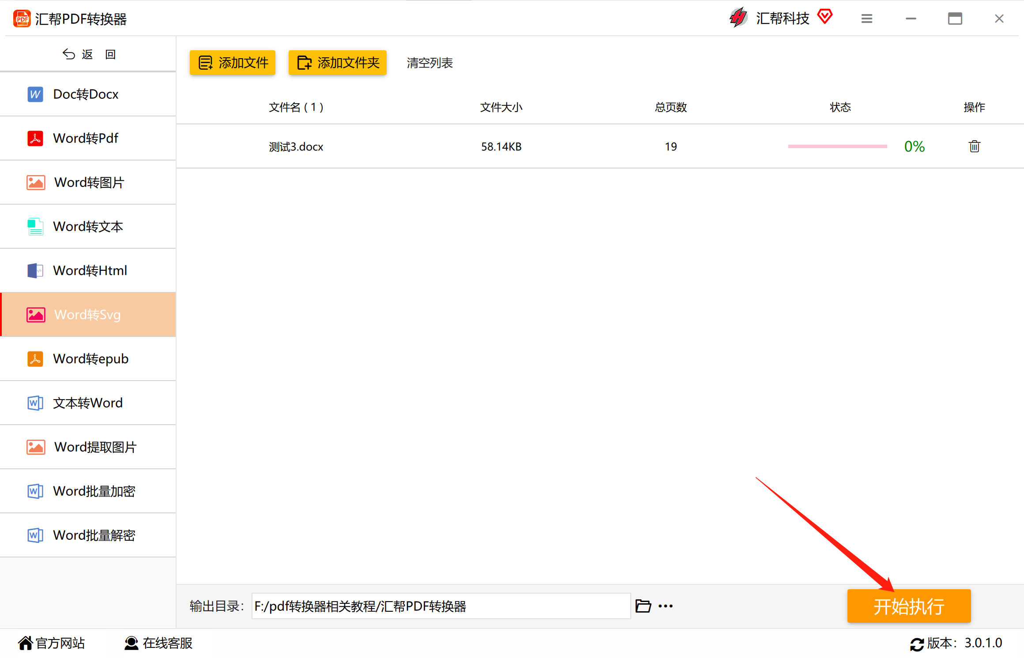Click the 汇帮科技 brand text
The width and height of the screenshot is (1024, 658).
783,18
